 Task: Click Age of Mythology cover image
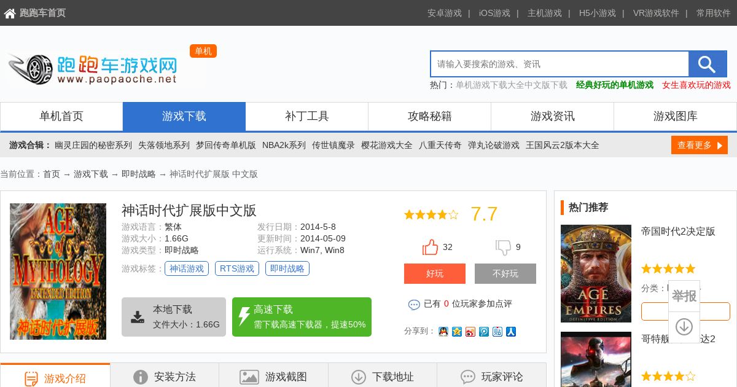pos(58,272)
